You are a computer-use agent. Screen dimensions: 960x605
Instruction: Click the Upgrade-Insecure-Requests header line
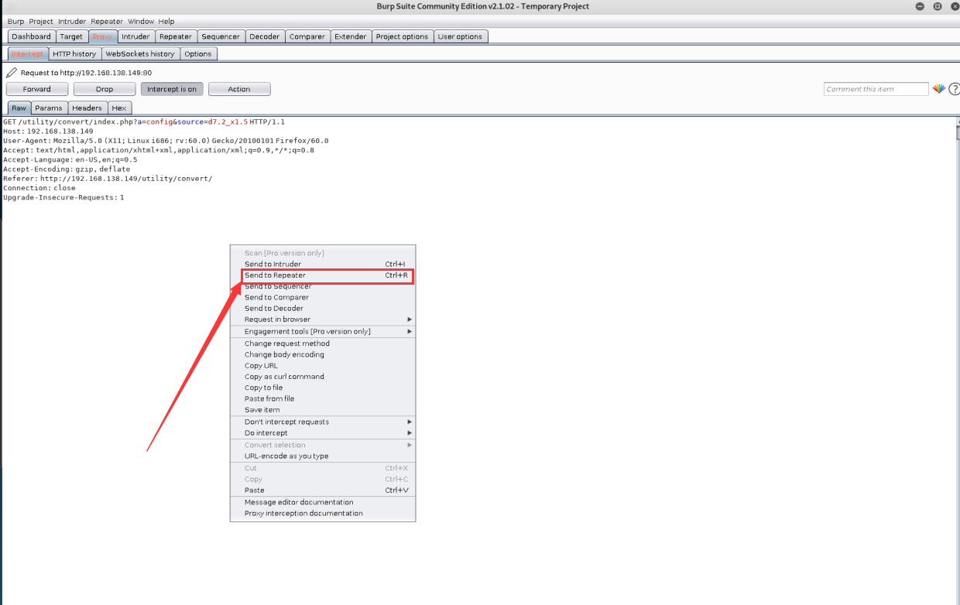coord(63,198)
